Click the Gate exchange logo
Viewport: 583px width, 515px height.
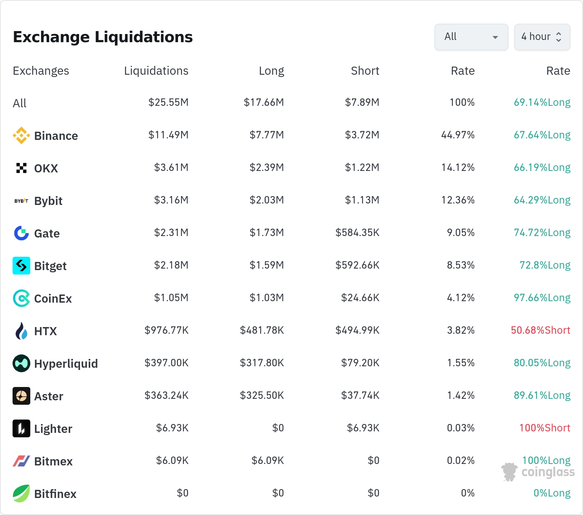coord(21,233)
